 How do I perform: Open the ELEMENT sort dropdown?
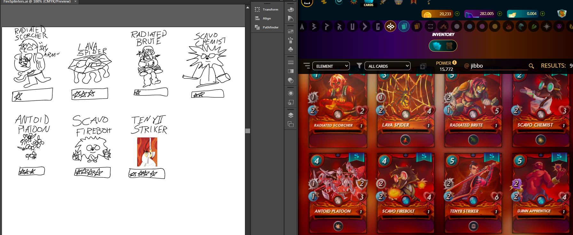(331, 66)
